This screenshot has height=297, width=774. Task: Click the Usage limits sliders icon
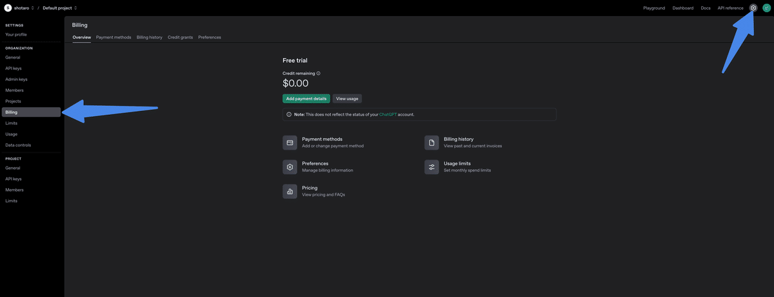click(x=432, y=167)
